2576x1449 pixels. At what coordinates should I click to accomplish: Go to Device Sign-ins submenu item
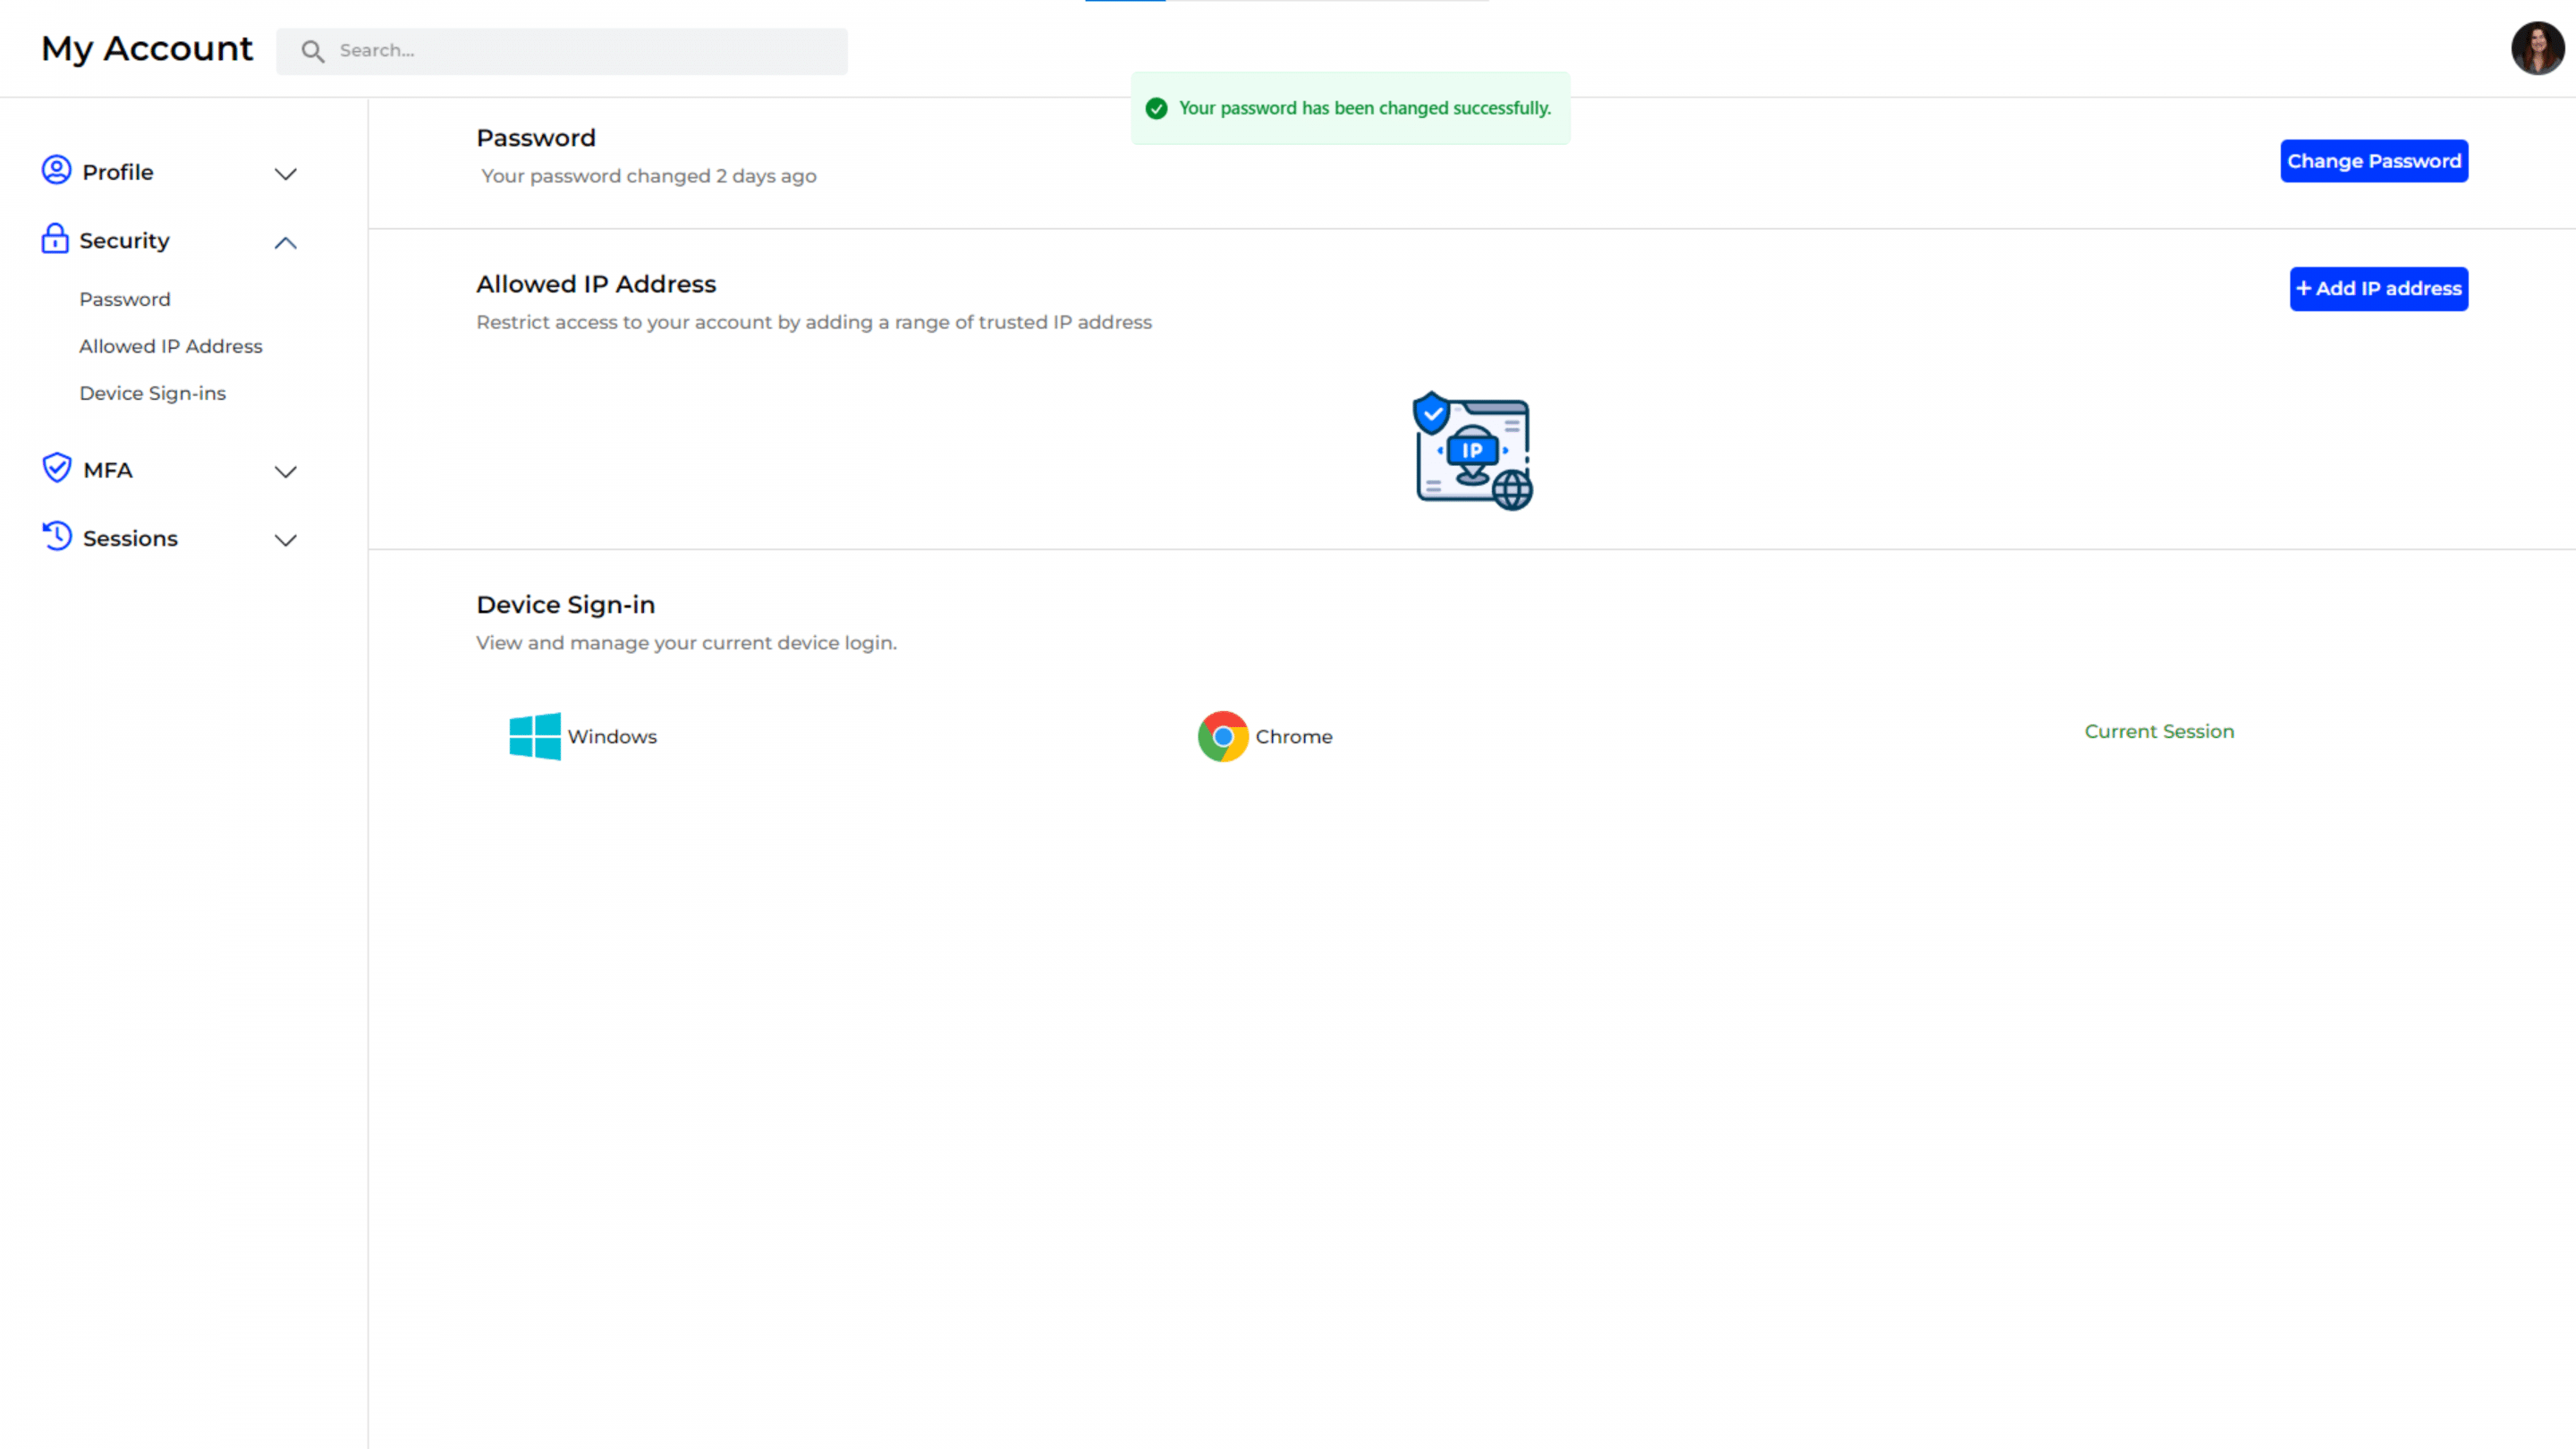tap(153, 393)
